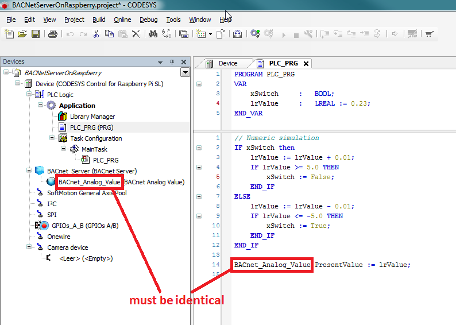Click the New Project toolbar icon
The width and height of the screenshot is (456, 325).
pos(9,34)
